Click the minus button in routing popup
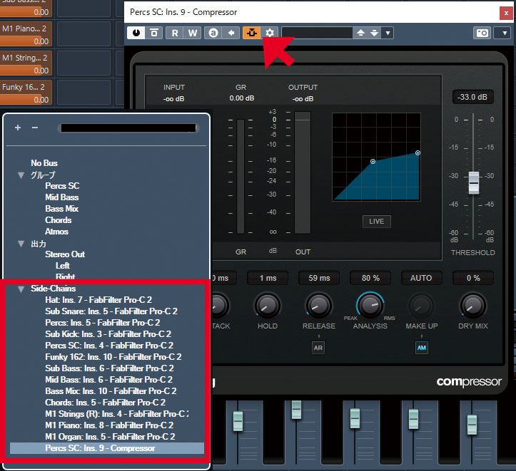Image resolution: width=516 pixels, height=471 pixels. [x=35, y=128]
